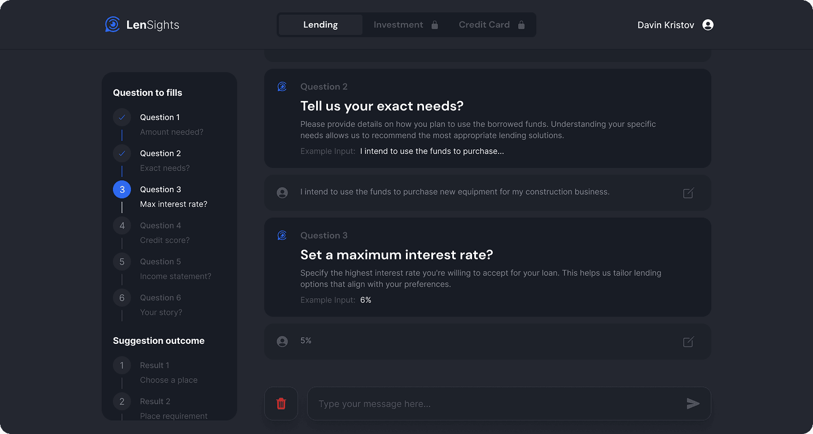Switch to the Investment tab
813x434 pixels.
tap(398, 25)
